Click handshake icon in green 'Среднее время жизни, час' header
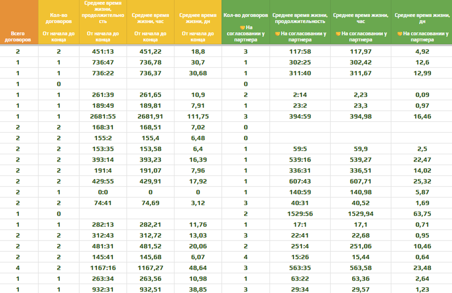 [x=338, y=34]
